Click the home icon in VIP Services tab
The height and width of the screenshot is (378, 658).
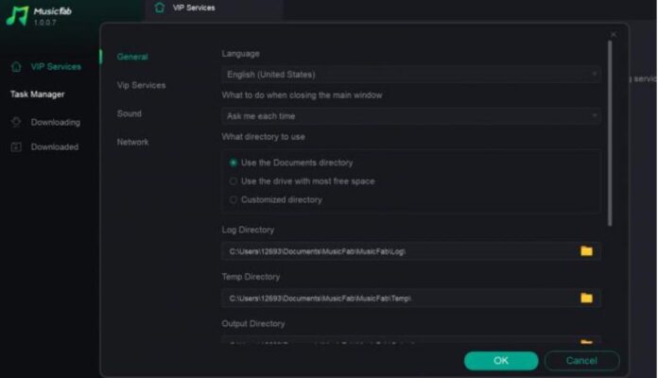tap(160, 8)
